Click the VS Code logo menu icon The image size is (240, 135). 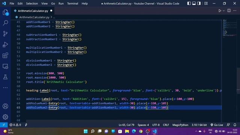click(4, 3)
